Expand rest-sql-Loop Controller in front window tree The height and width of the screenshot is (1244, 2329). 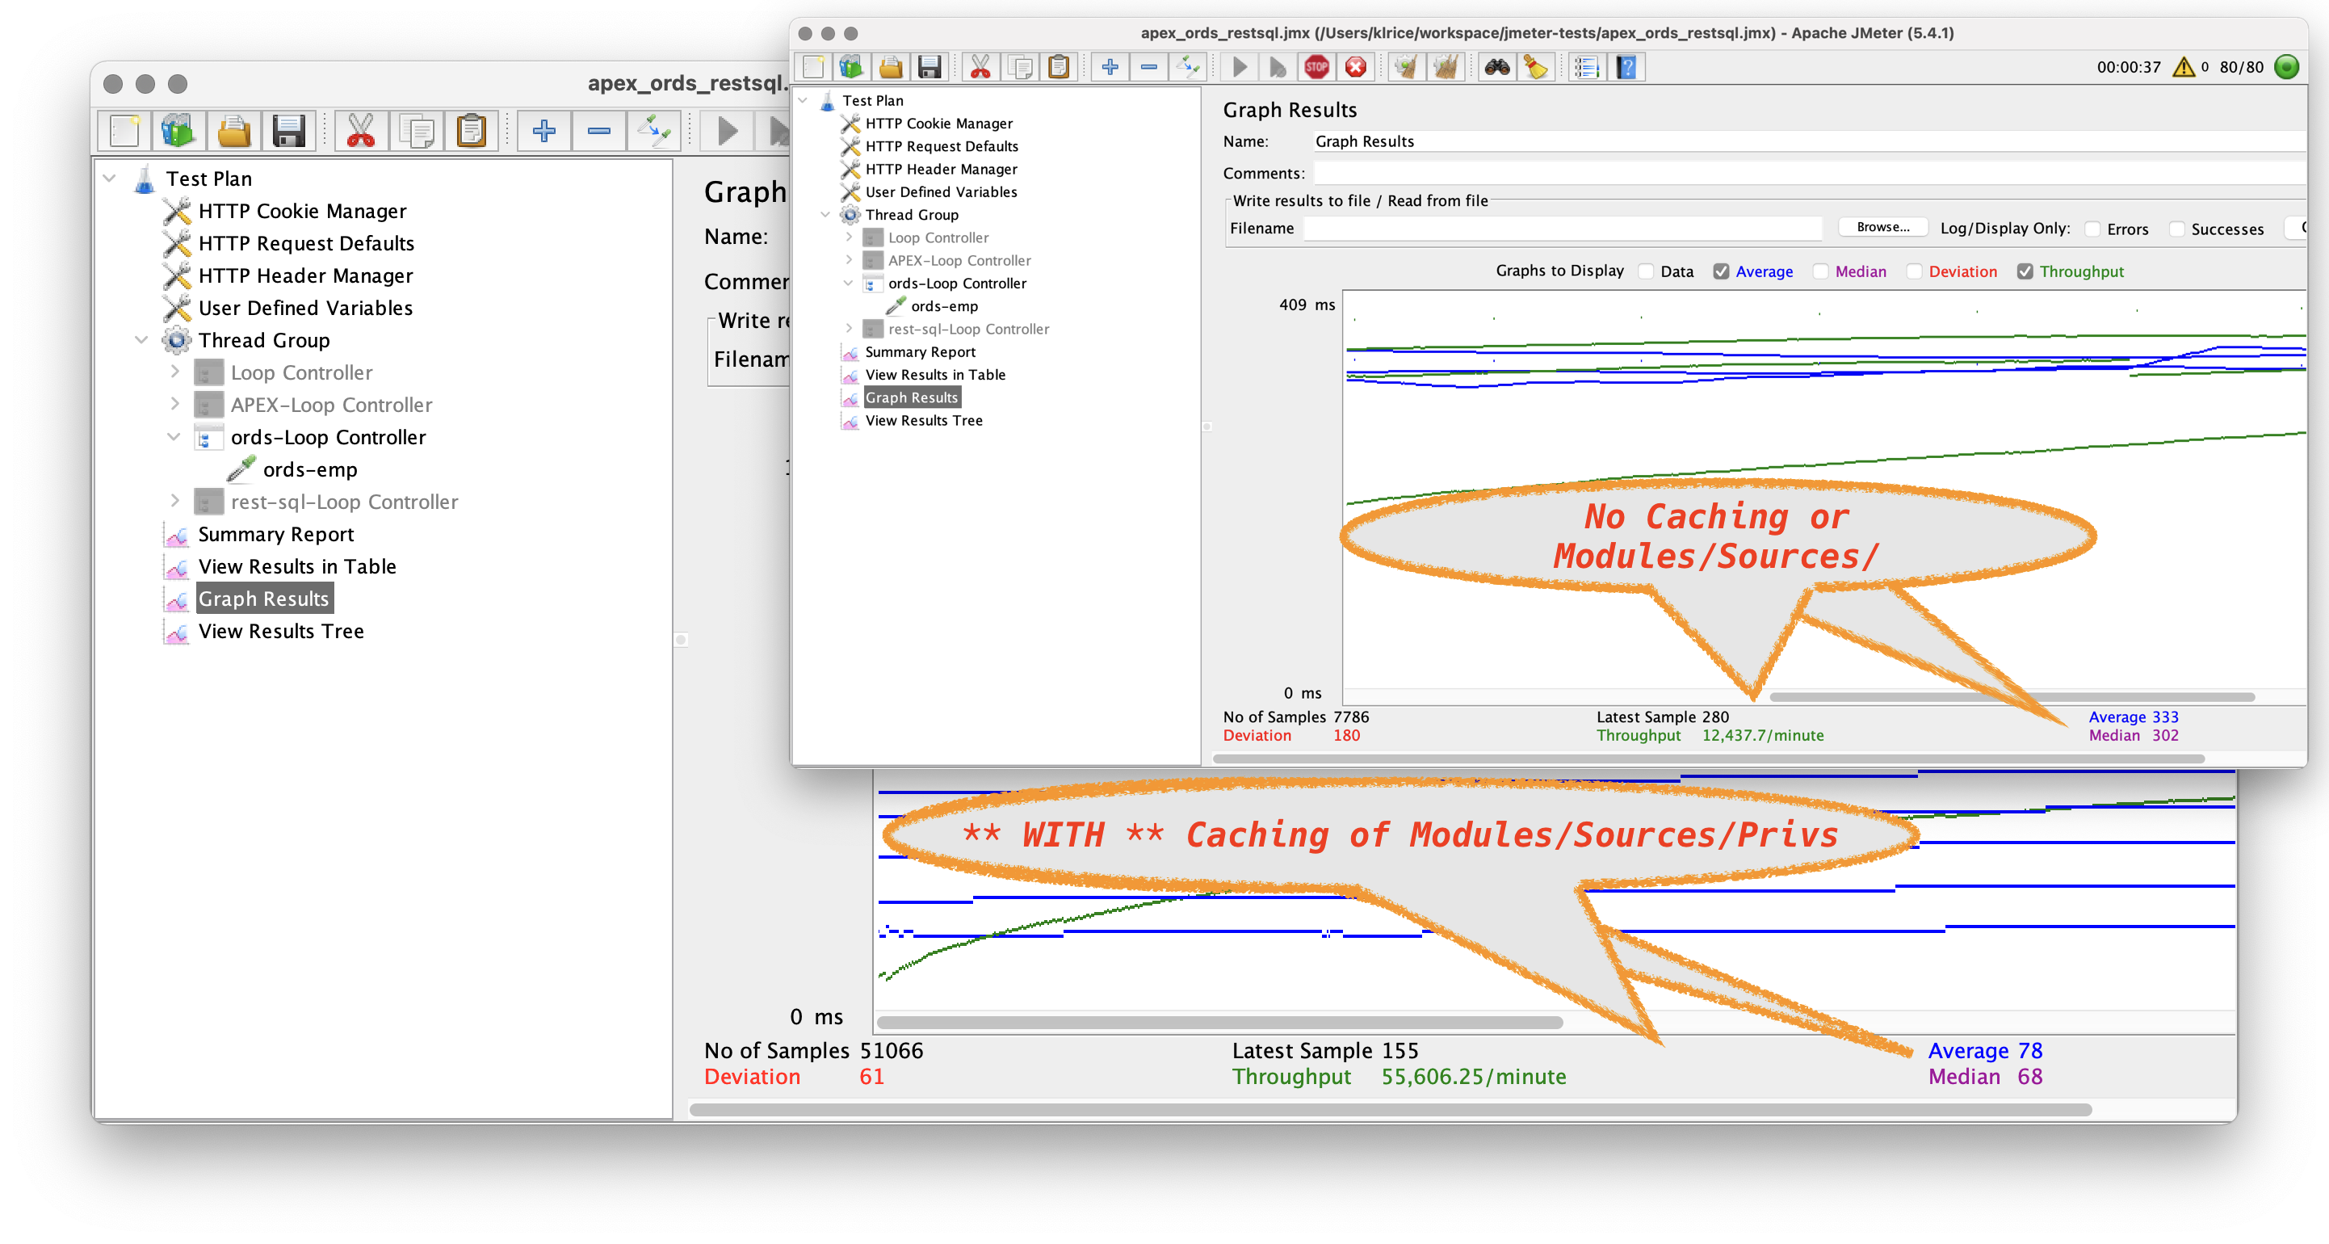coord(848,328)
